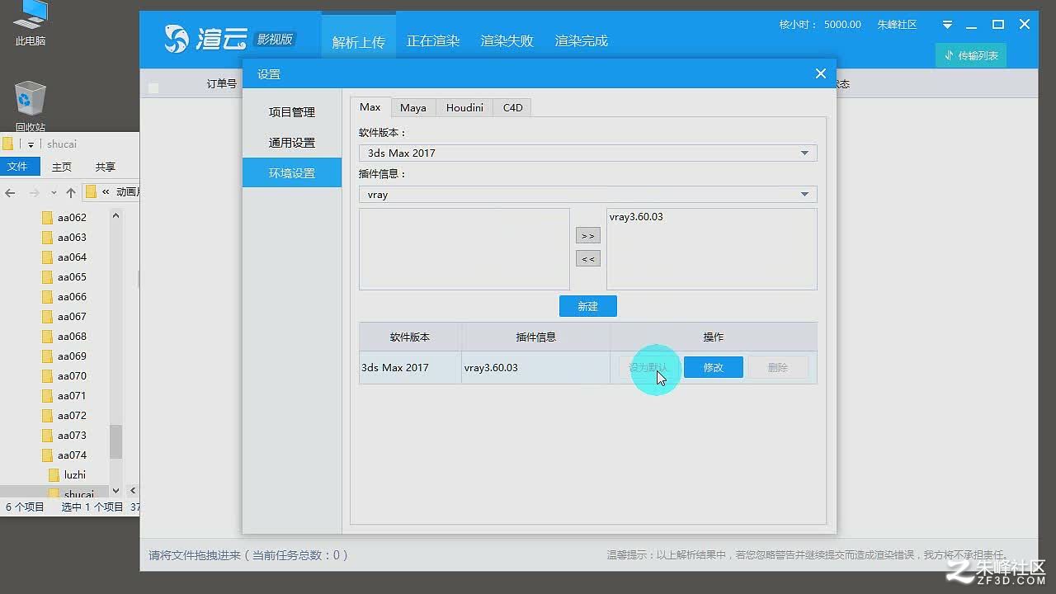Click the Up arrow in File Explorer

(x=71, y=192)
